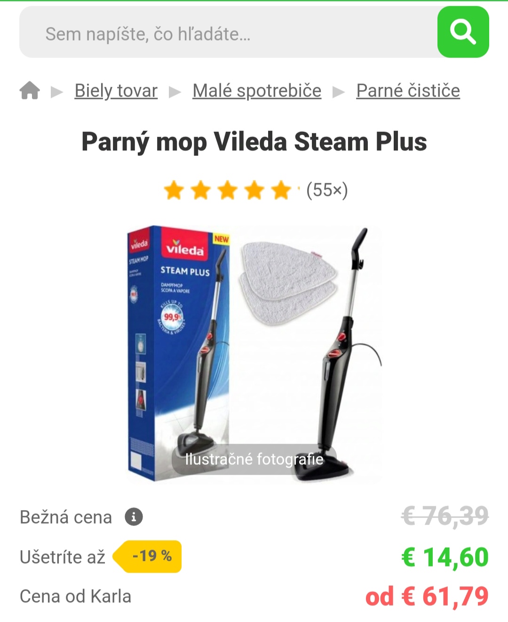The width and height of the screenshot is (508, 622).
Task: Click the arrow before Parné čističe
Action: (339, 91)
